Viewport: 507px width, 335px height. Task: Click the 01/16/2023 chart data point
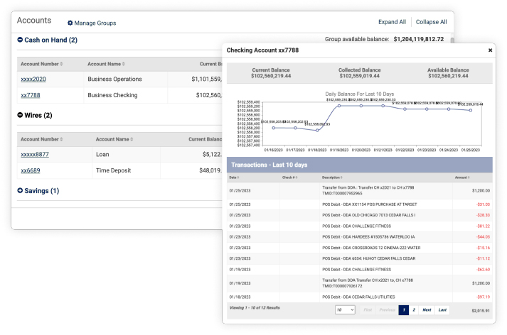[x=274, y=128]
